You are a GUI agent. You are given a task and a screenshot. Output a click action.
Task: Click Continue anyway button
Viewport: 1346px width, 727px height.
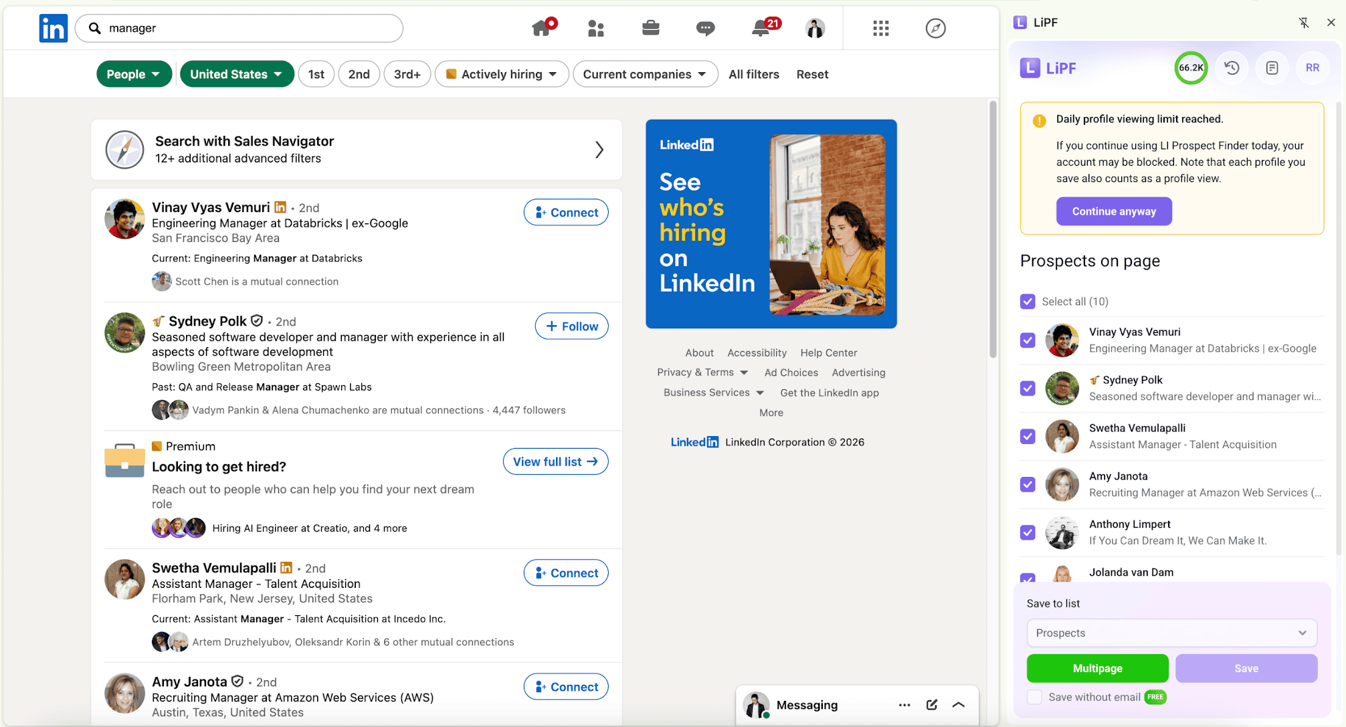[x=1114, y=211]
